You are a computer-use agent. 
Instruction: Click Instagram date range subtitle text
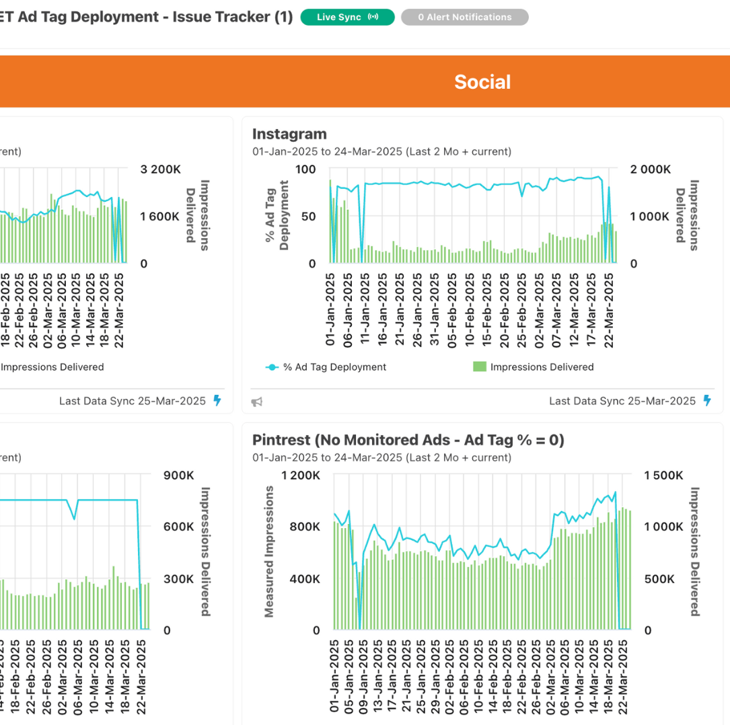tap(381, 151)
